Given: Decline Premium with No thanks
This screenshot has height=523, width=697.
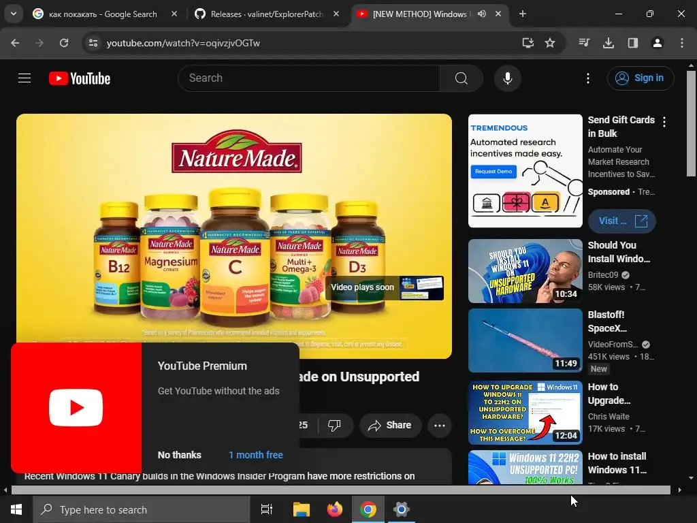Looking at the screenshot, I should [180, 455].
